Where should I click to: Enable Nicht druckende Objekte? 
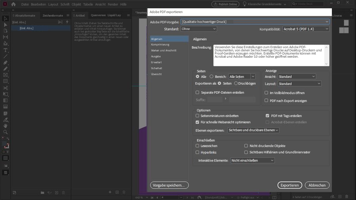click(x=246, y=146)
